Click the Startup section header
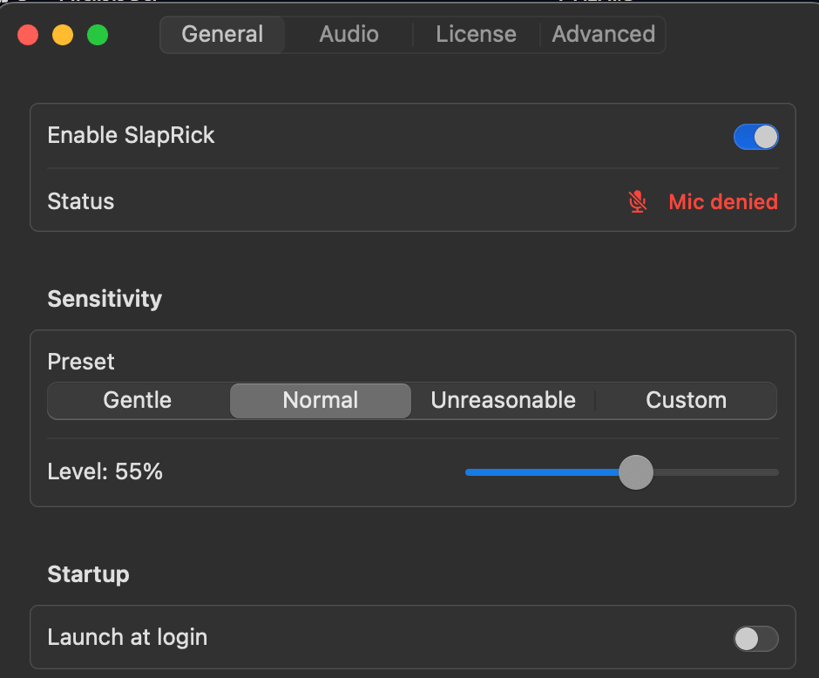 click(x=88, y=574)
